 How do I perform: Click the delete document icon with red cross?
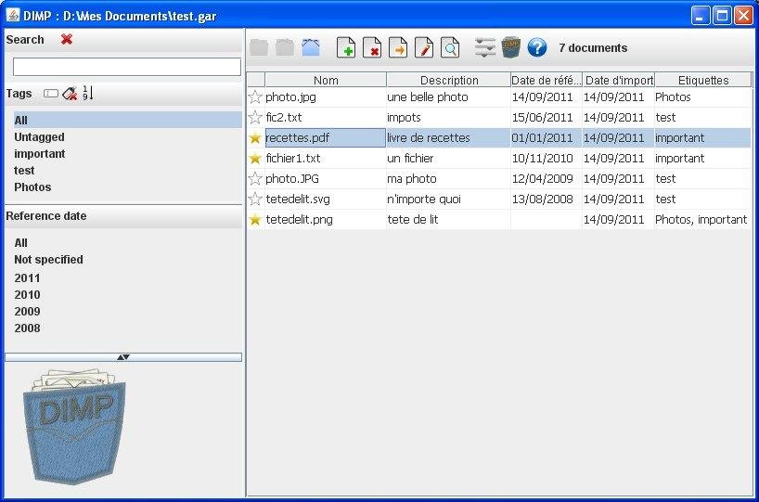coord(372,47)
